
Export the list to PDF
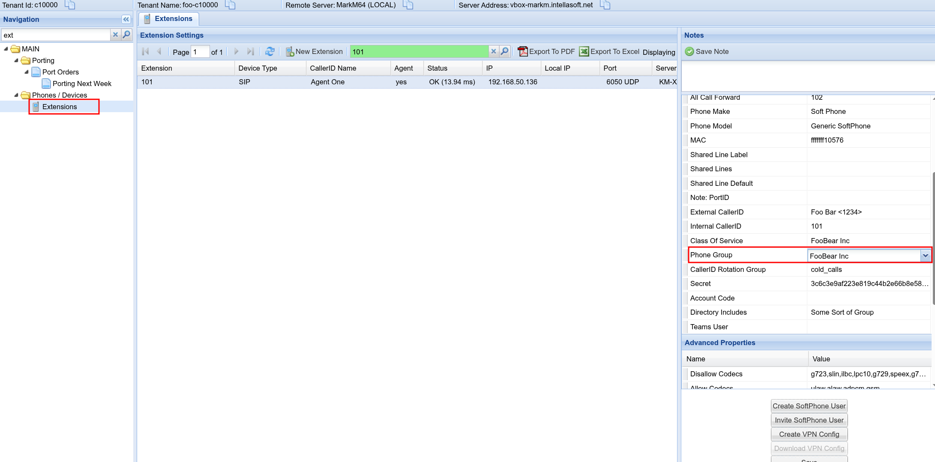(x=546, y=51)
